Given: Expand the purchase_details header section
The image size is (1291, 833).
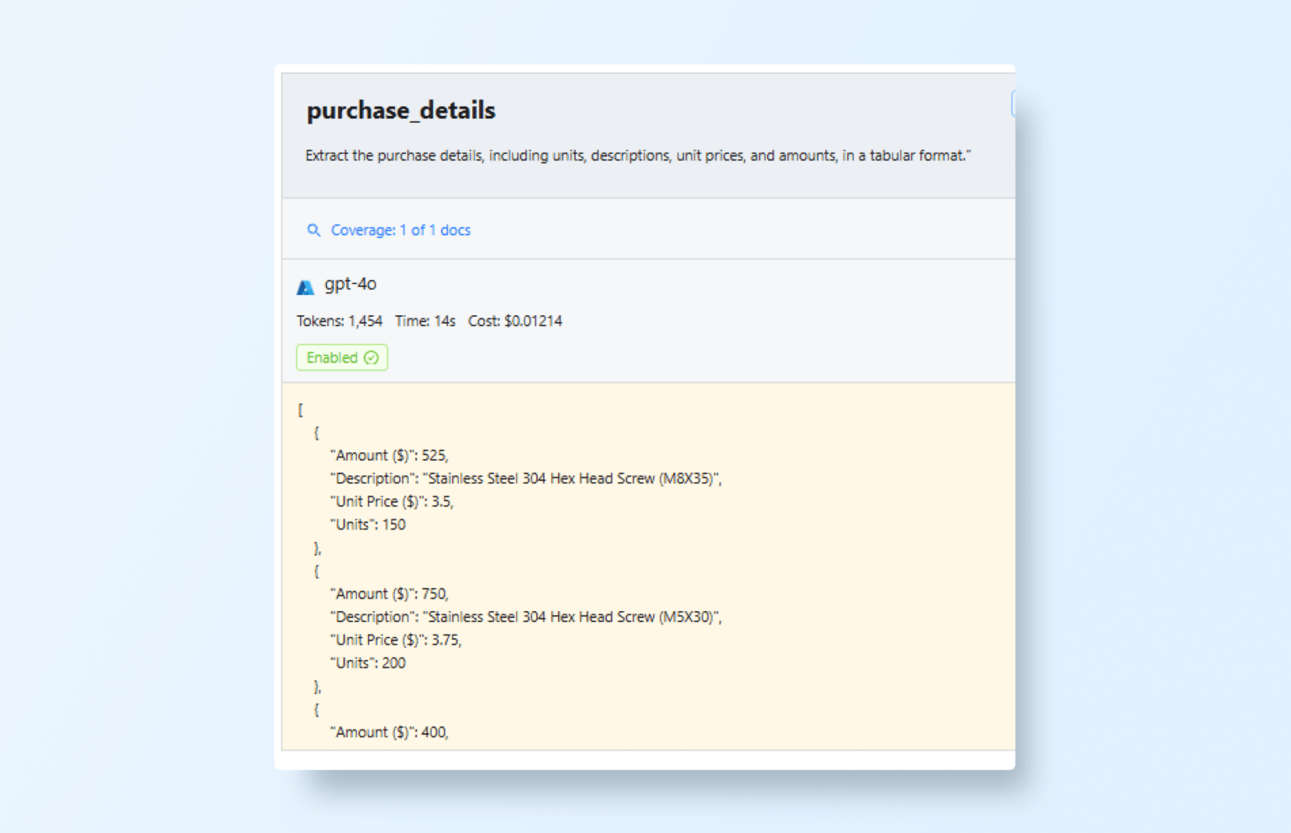Looking at the screenshot, I should pyautogui.click(x=401, y=110).
